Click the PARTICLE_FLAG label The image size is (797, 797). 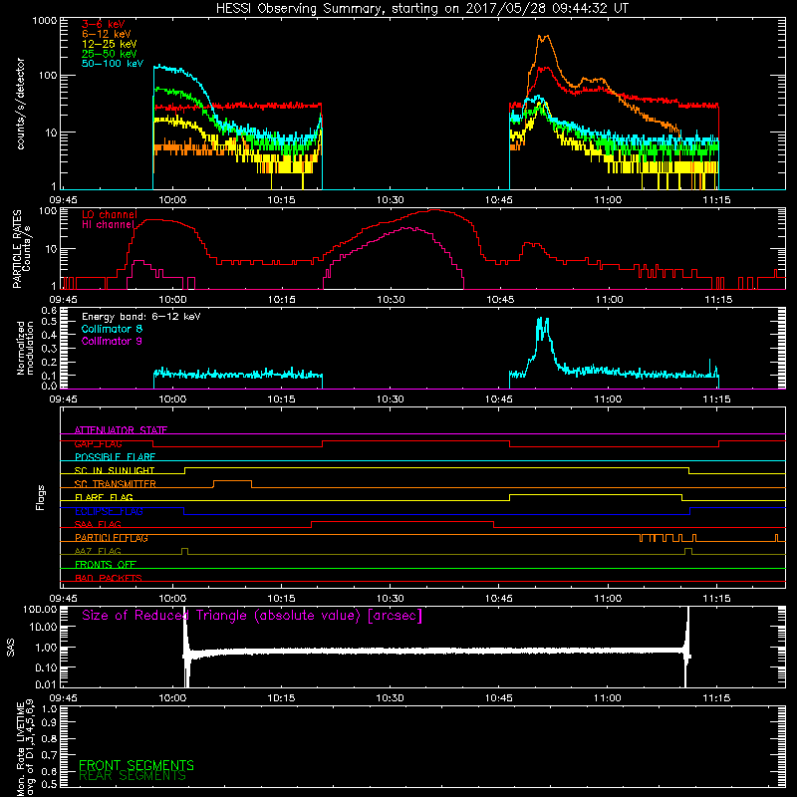(x=112, y=538)
